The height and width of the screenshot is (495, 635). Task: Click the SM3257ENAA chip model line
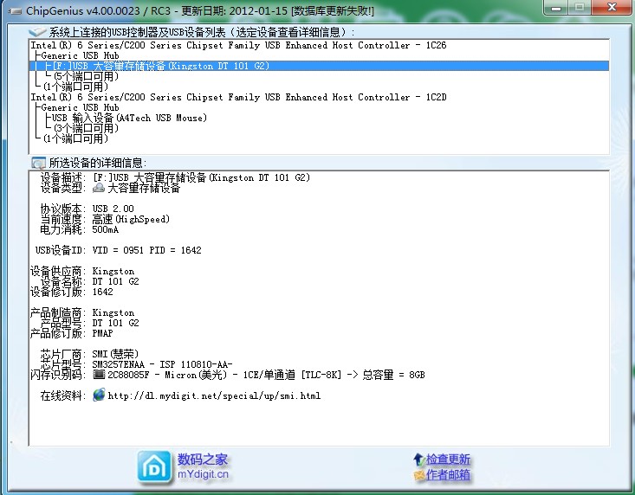pyautogui.click(x=162, y=365)
